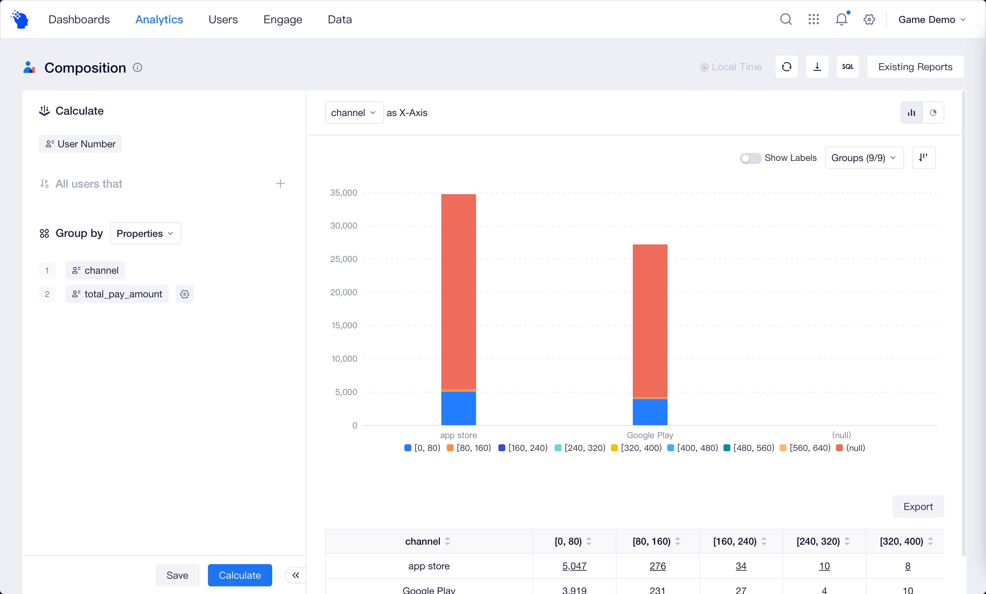Click the total_pay_amount group-by chip
Viewport: 986px width, 594px height.
(x=117, y=294)
